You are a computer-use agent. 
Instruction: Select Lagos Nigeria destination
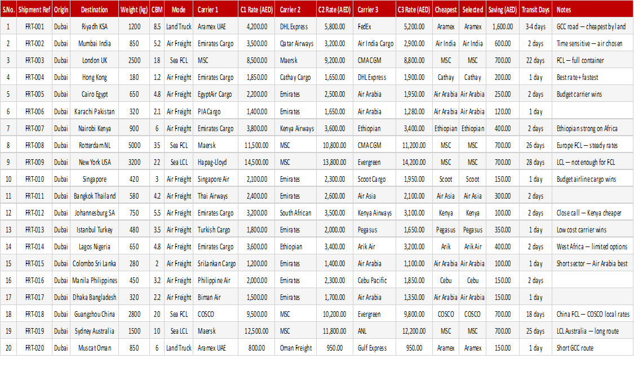coord(94,247)
